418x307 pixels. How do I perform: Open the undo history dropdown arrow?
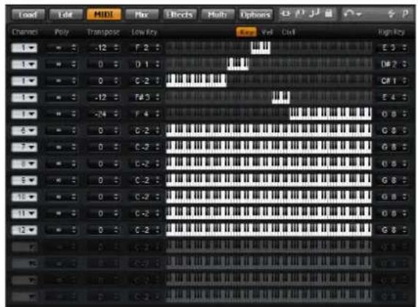(x=359, y=14)
